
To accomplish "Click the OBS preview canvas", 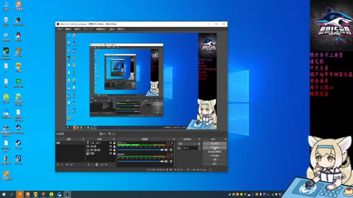I will coord(141,81).
